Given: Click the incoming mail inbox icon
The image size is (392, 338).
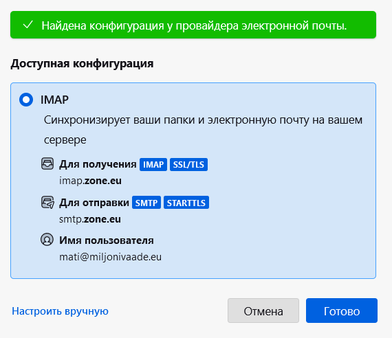Looking at the screenshot, I should 47,164.
